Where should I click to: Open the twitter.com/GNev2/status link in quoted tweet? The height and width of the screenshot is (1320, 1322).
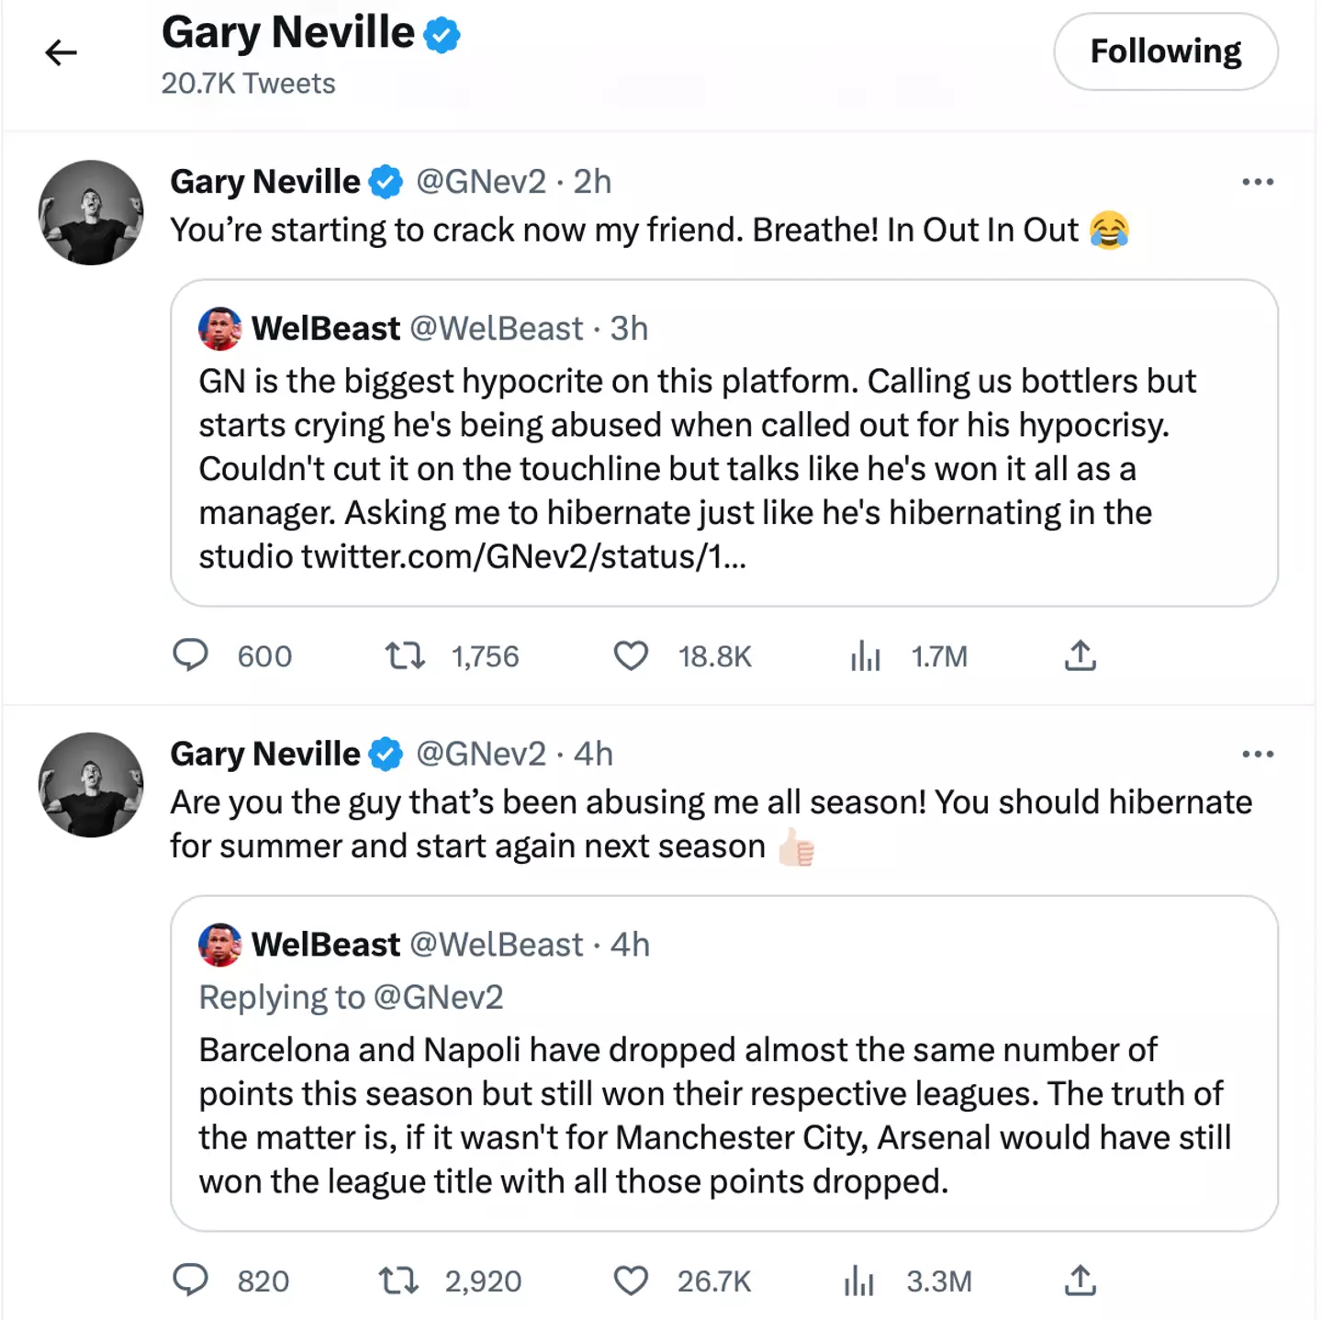coord(523,556)
